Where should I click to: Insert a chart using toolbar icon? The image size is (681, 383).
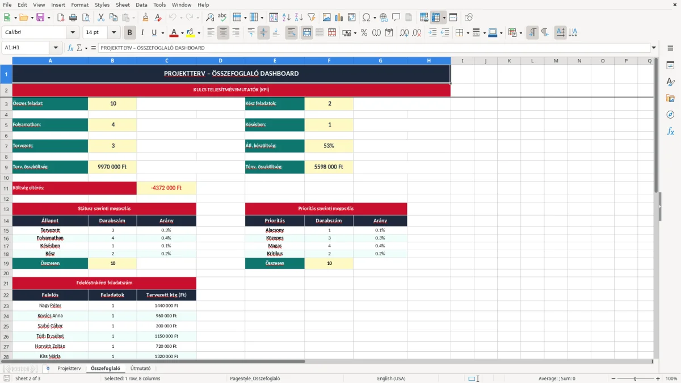point(339,18)
